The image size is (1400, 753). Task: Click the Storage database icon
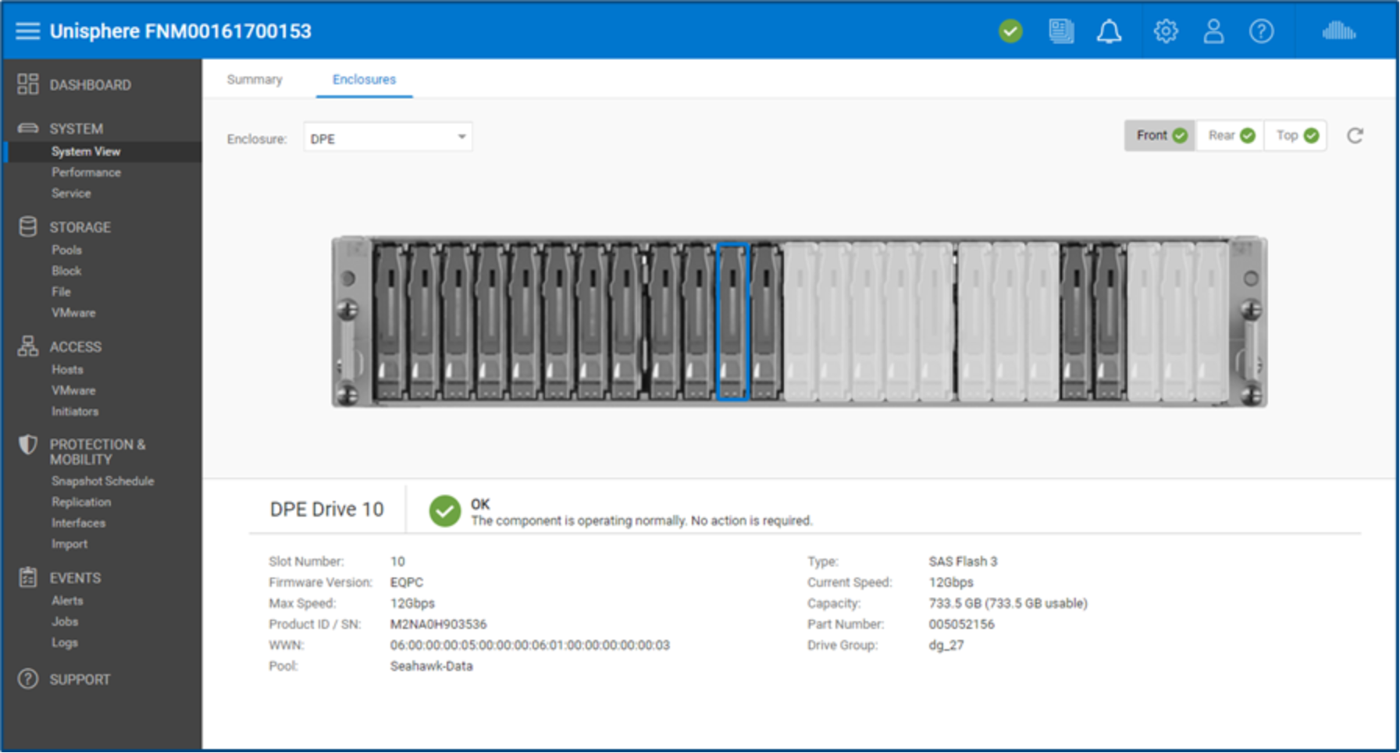tap(28, 226)
